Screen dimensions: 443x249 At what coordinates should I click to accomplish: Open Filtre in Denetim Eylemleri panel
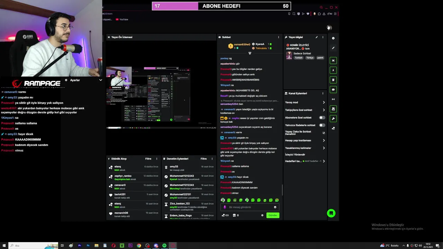pyautogui.click(x=204, y=159)
